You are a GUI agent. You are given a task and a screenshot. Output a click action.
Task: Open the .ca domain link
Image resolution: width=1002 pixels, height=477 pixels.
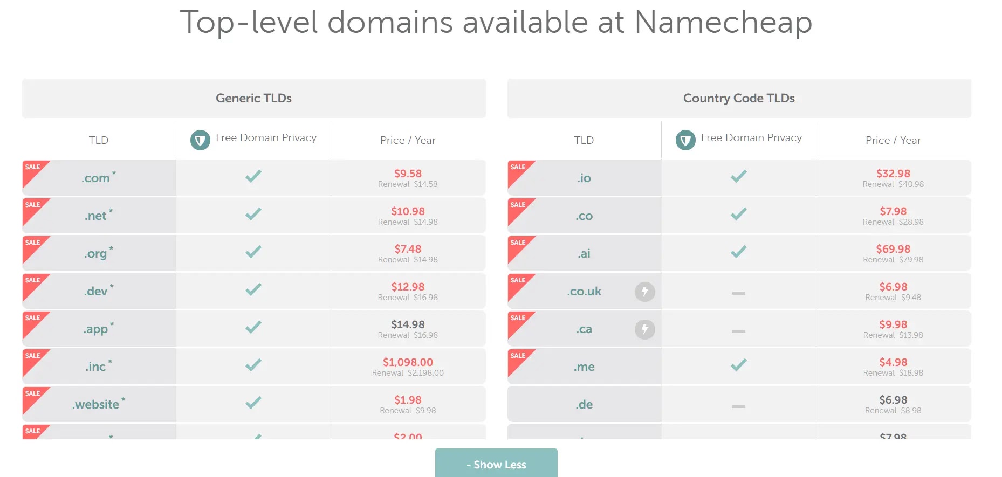[x=584, y=329]
